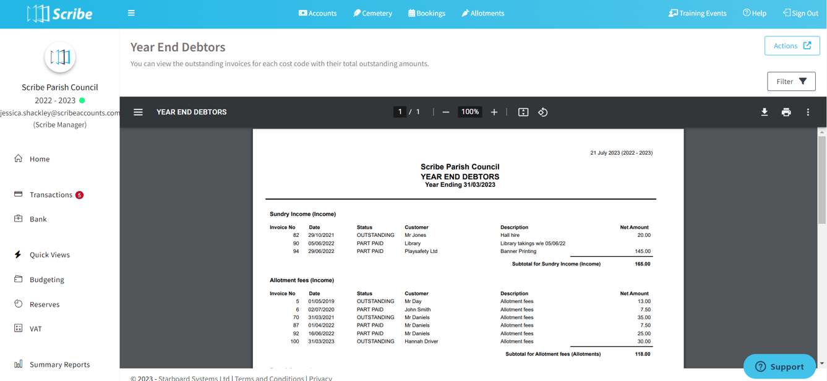Toggle the PDF viewer sidebar menu

(138, 112)
